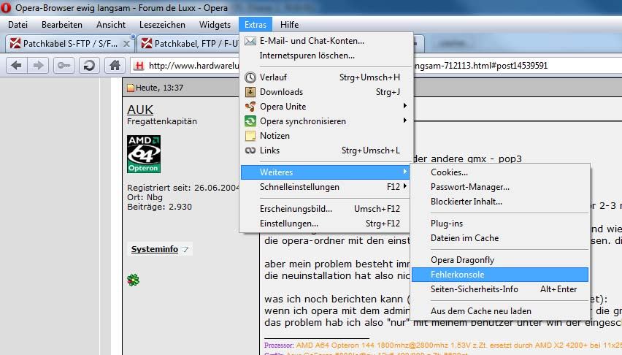Open Downloads from Extras menu
The height and width of the screenshot is (355, 622).
(x=326, y=92)
